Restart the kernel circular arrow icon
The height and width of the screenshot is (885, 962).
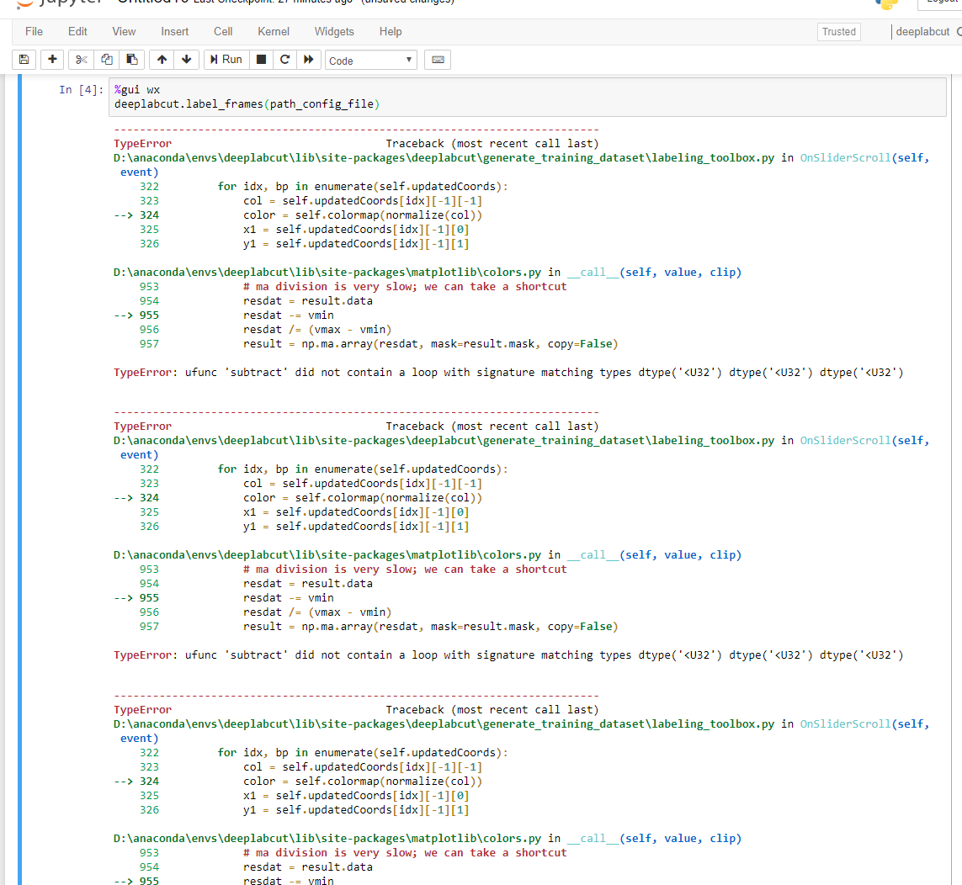click(x=284, y=60)
